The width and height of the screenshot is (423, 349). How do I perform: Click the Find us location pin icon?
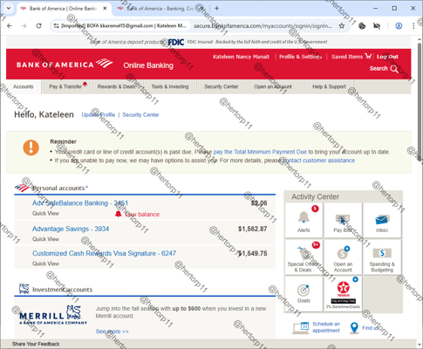click(354, 328)
